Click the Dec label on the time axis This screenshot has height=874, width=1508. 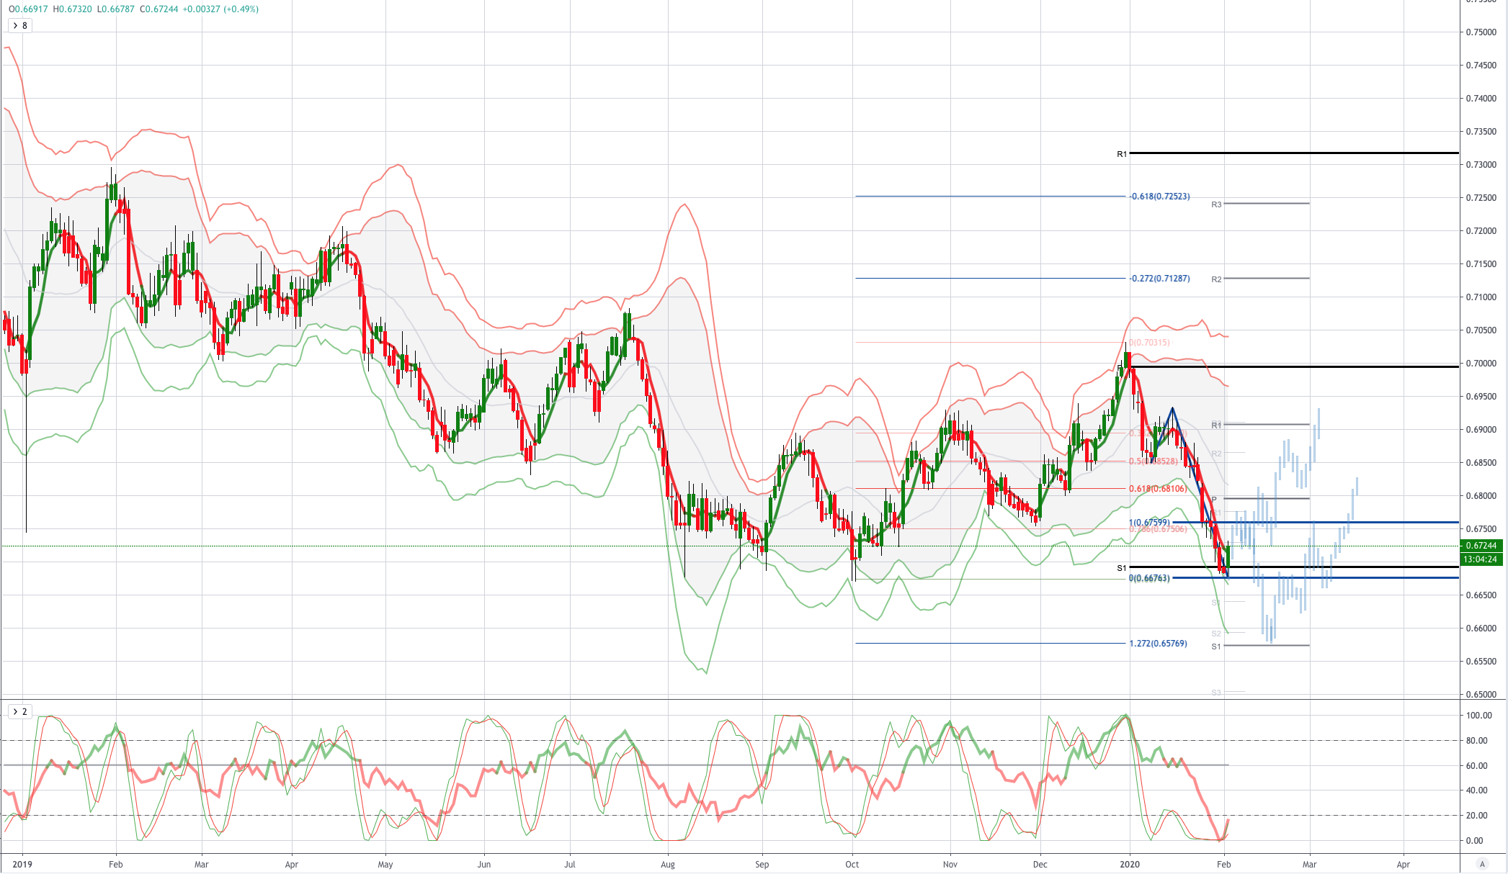pos(1040,865)
